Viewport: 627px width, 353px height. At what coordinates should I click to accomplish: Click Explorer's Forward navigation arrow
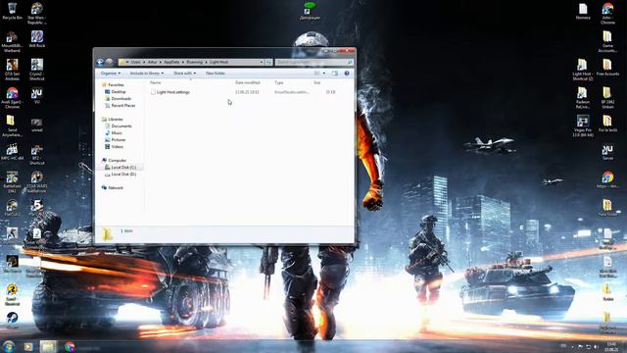pos(109,62)
